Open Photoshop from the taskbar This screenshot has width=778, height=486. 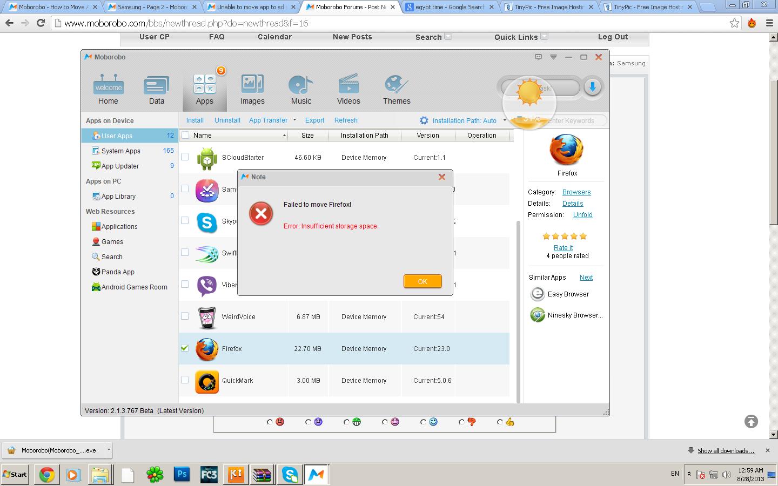click(182, 475)
